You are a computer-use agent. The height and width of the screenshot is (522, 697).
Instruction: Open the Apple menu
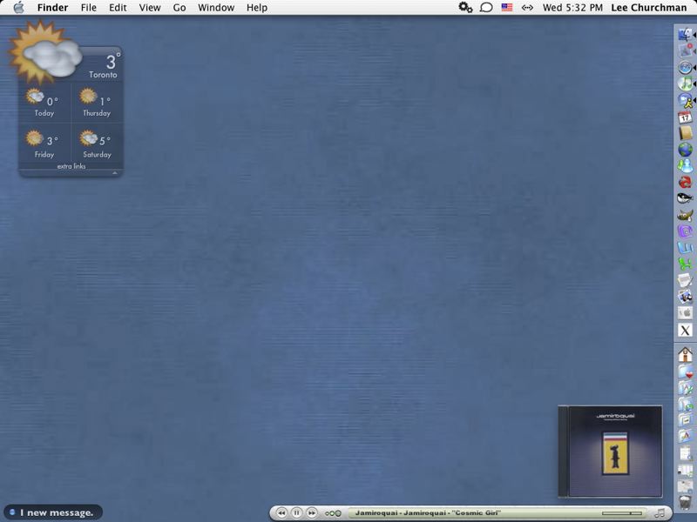point(18,8)
